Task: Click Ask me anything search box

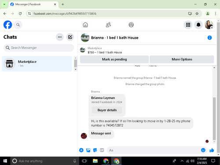Action: click(44, 161)
